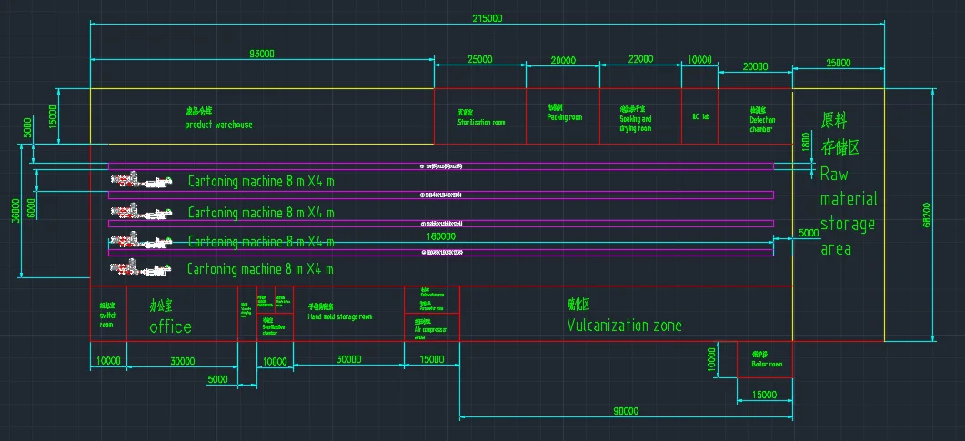Click the 'Soaking and drying room' label

click(636, 124)
